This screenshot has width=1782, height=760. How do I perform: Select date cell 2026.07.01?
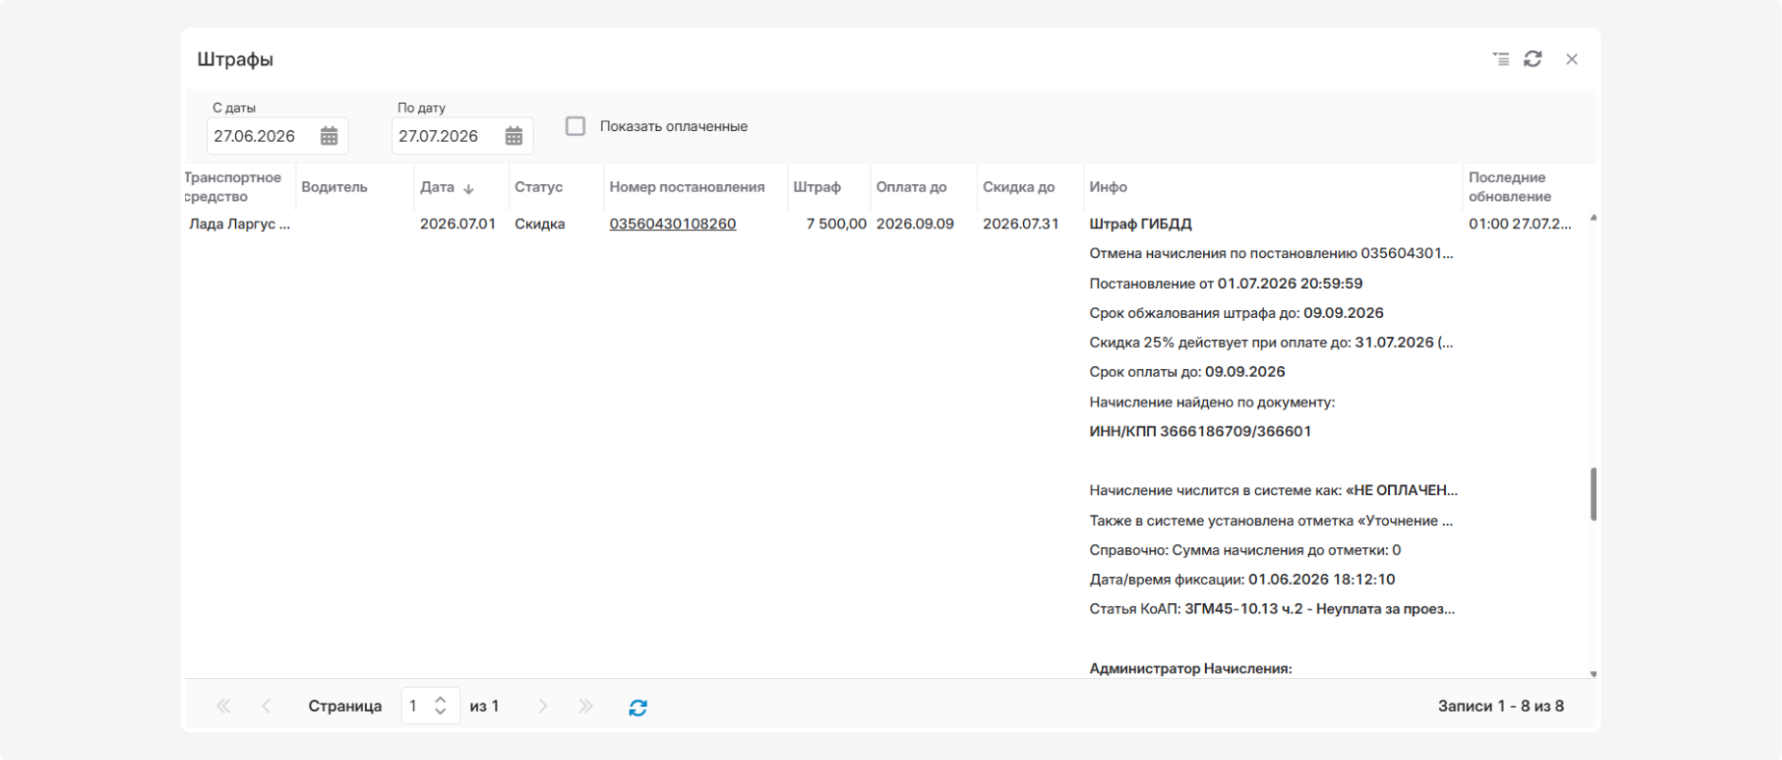(x=458, y=223)
